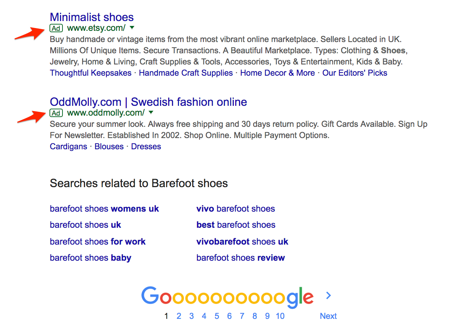Visit the Our Editors' Picks sitelink
This screenshot has height=335, width=450.
(355, 73)
